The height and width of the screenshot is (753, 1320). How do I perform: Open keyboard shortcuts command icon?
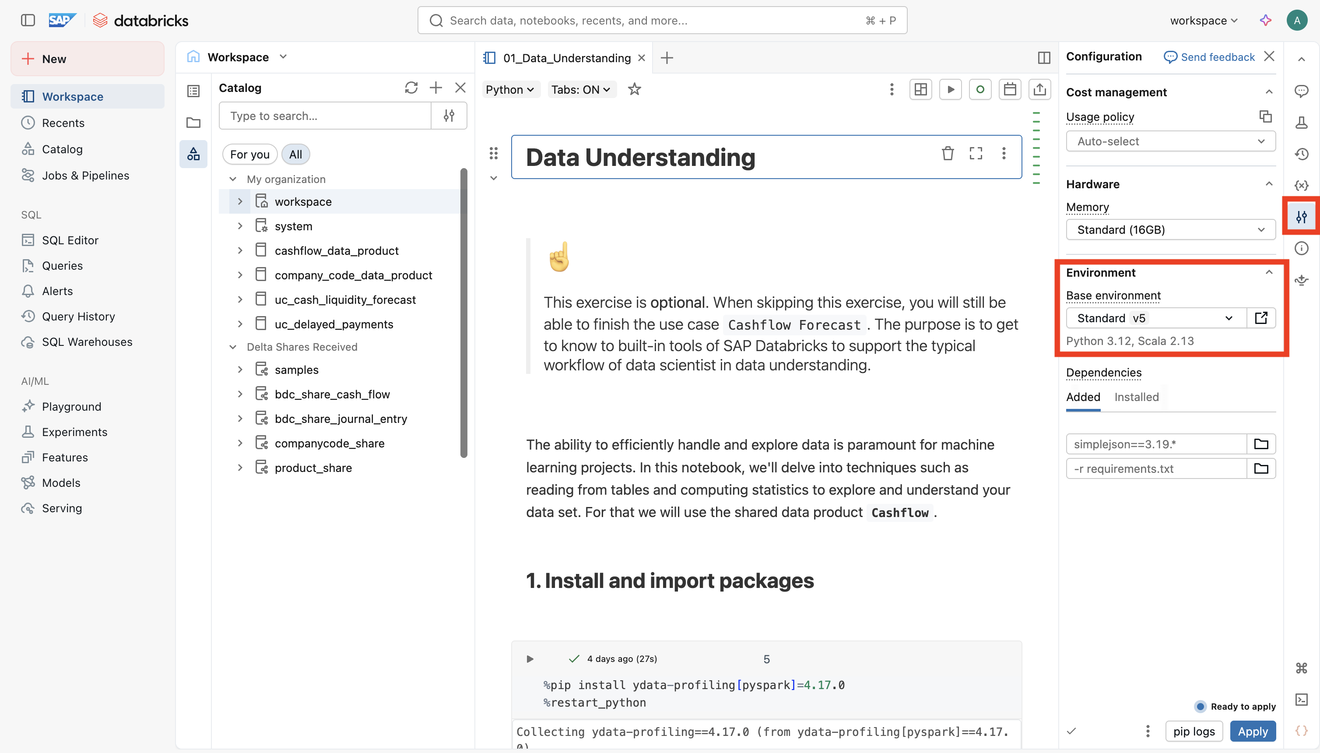(1301, 668)
